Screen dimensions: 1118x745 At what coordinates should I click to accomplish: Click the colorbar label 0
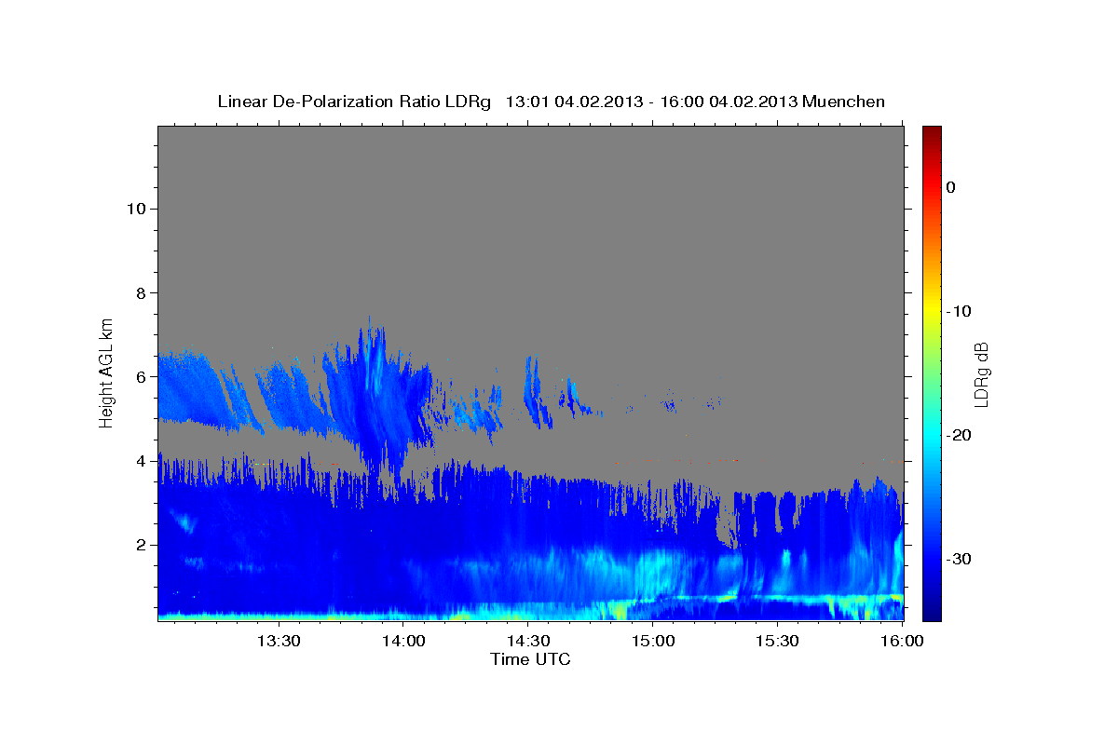coord(951,187)
